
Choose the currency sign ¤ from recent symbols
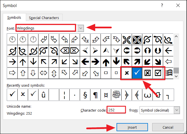tap(106, 95)
